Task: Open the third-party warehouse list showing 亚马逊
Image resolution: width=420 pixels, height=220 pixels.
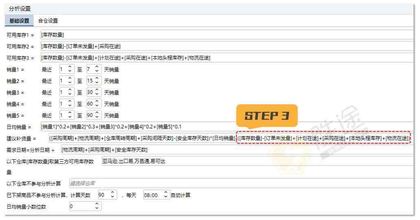Action: click(256, 161)
